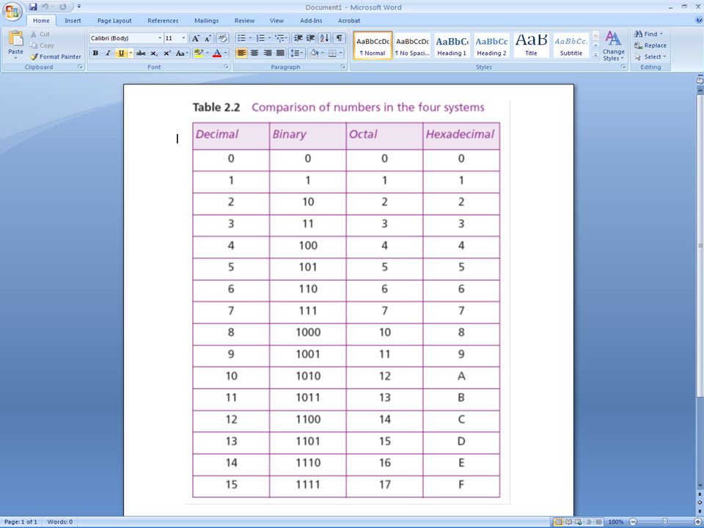Screen dimensions: 704x528
Task: Click the Page: 1 of 1 indicator
Action: point(21,521)
